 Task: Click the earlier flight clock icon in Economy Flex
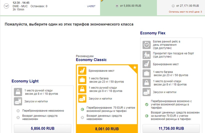147,44
